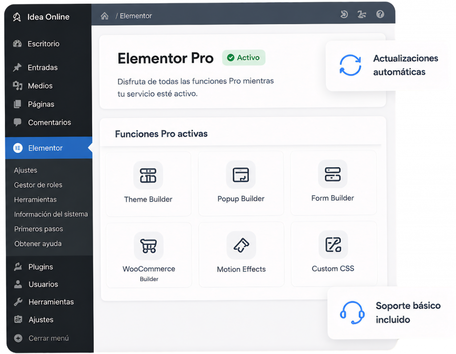Click the support headset icon
The image size is (456, 354).
coord(352,313)
